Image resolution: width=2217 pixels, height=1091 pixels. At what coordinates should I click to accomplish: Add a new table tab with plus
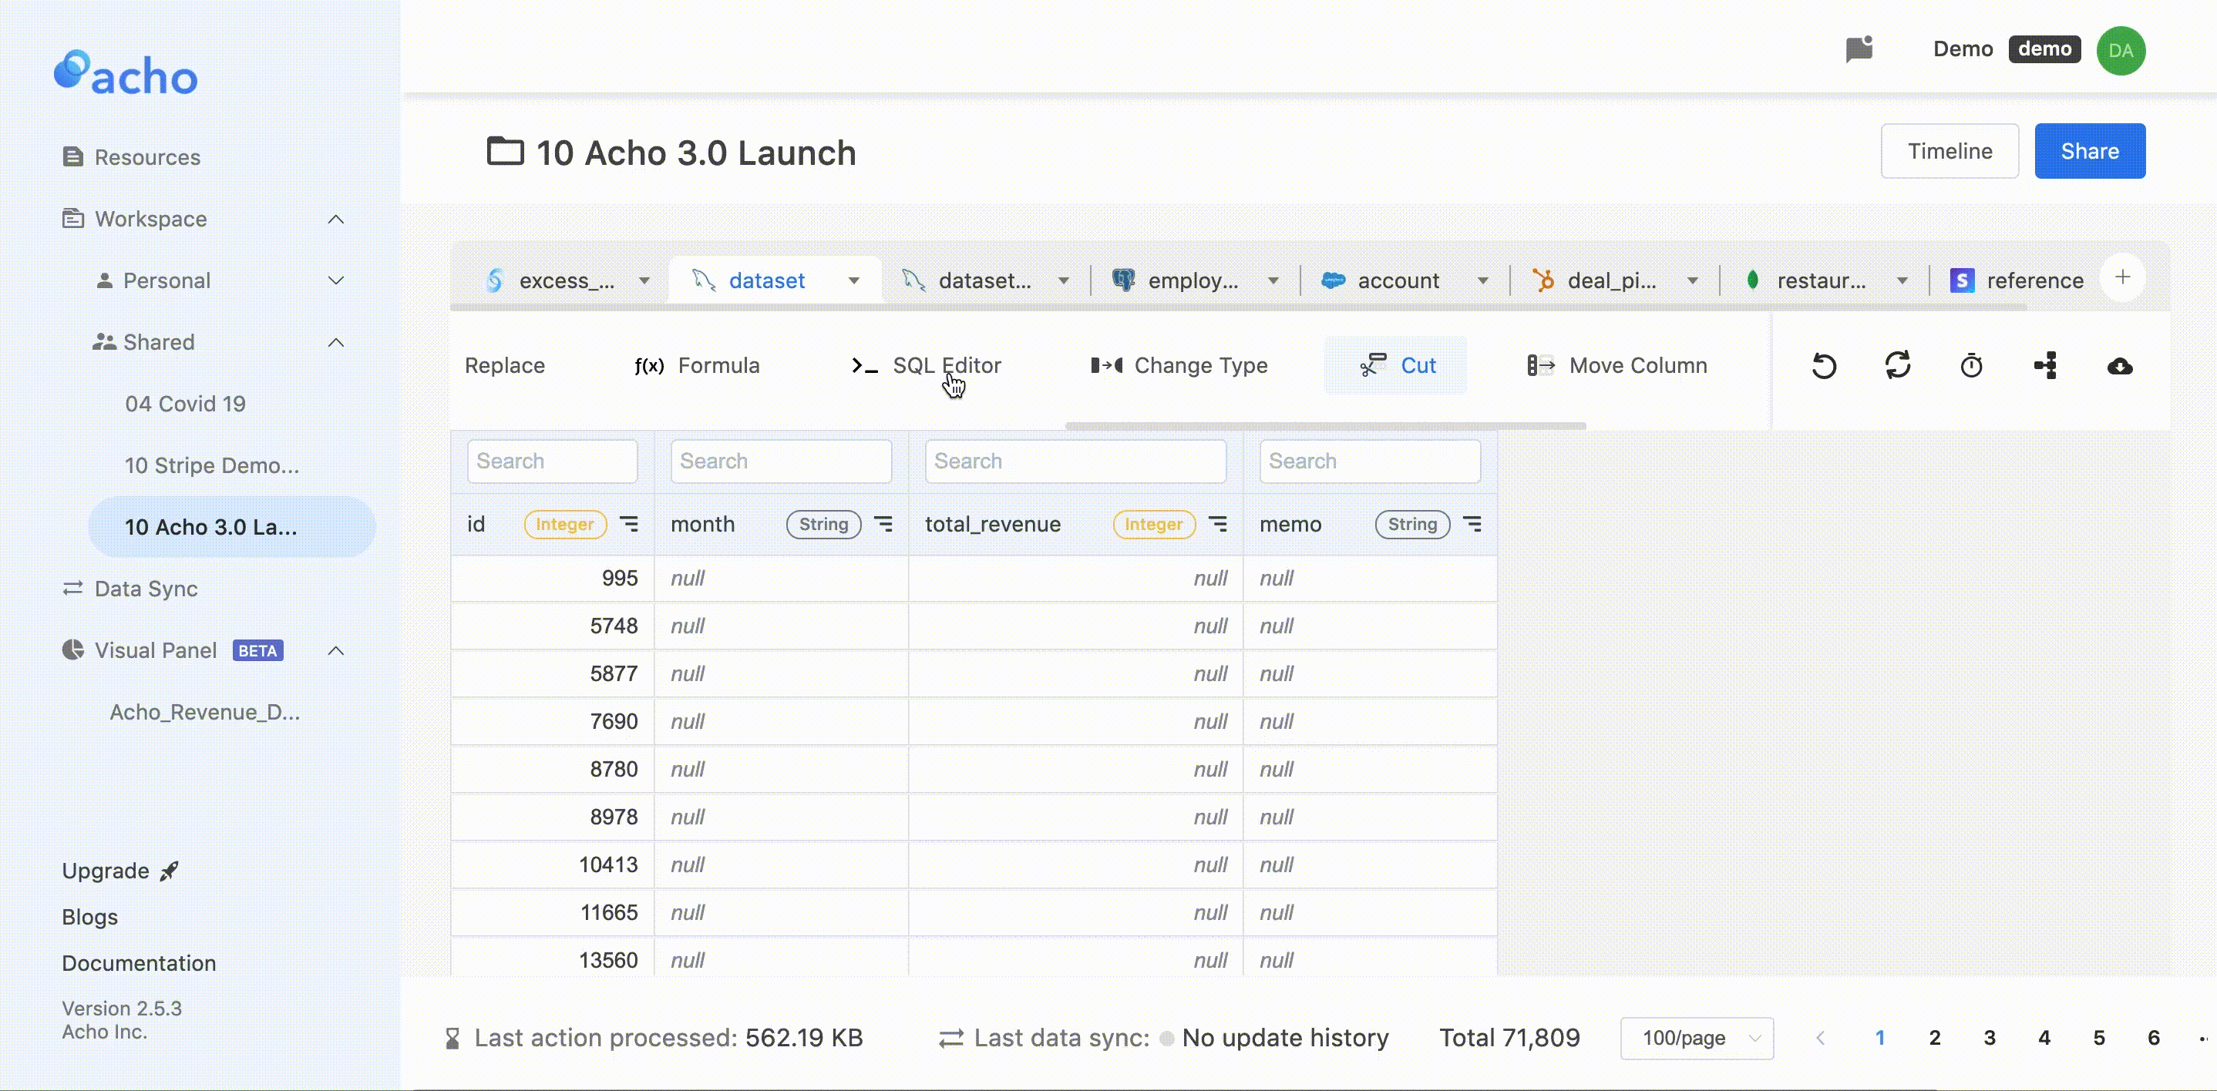(2122, 277)
